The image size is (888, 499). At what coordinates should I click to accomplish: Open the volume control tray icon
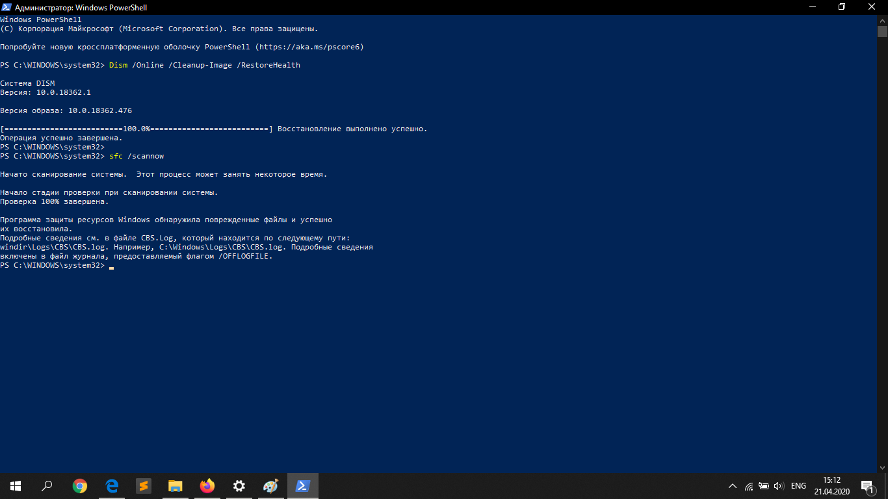[x=779, y=486]
